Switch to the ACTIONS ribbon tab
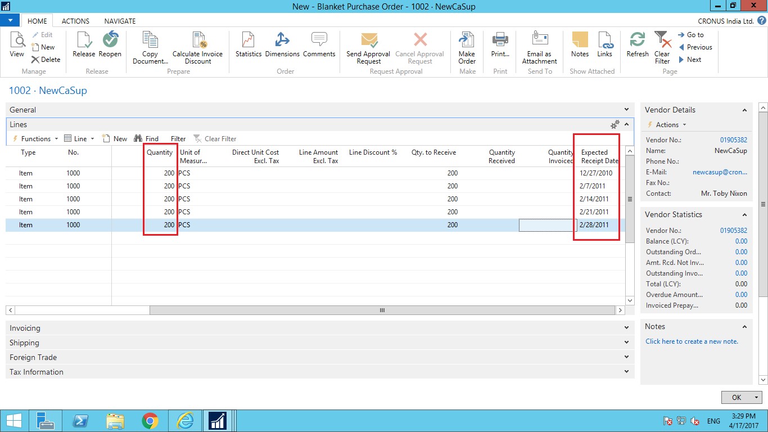 click(75, 21)
